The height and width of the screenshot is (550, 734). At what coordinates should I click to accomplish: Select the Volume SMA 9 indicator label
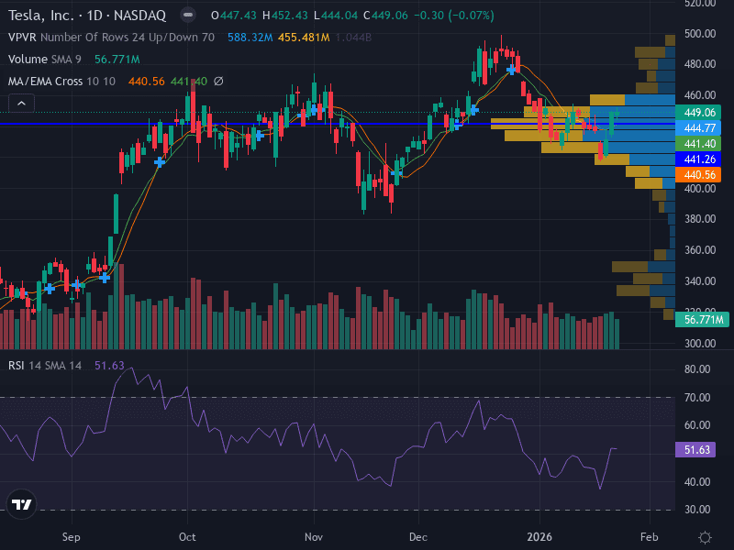[44, 60]
